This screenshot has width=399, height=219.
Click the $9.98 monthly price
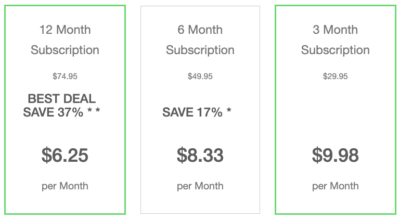(x=336, y=155)
